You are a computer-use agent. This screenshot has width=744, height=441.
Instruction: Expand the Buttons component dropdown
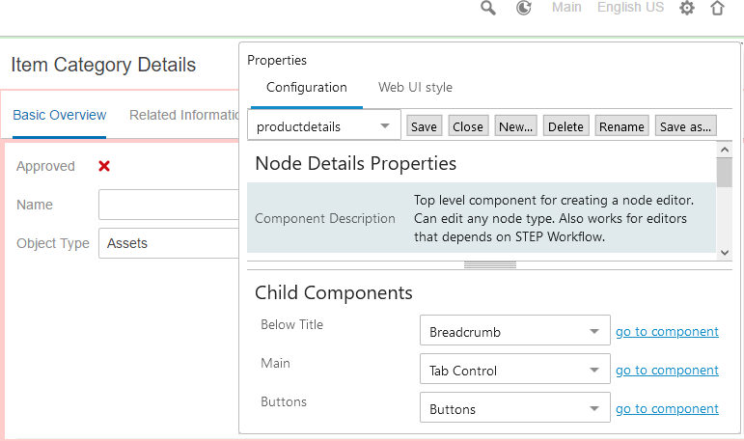515,409
